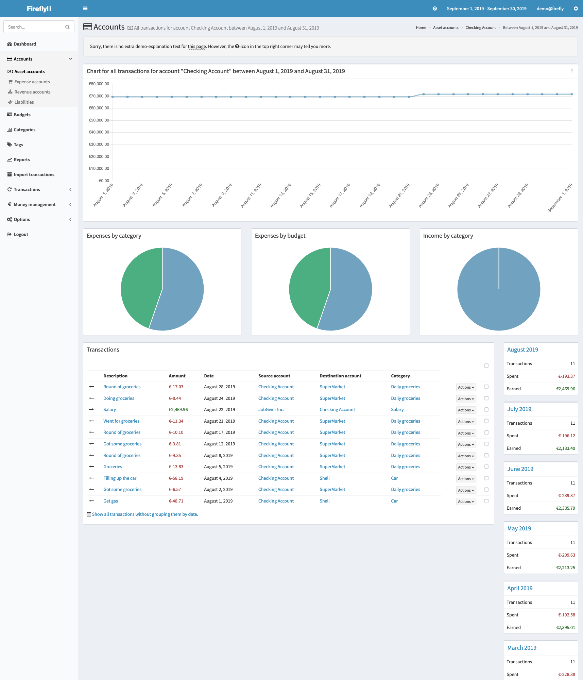Click the Dashboard icon in sidebar
Screen dimensions: 583x680
pos(10,44)
